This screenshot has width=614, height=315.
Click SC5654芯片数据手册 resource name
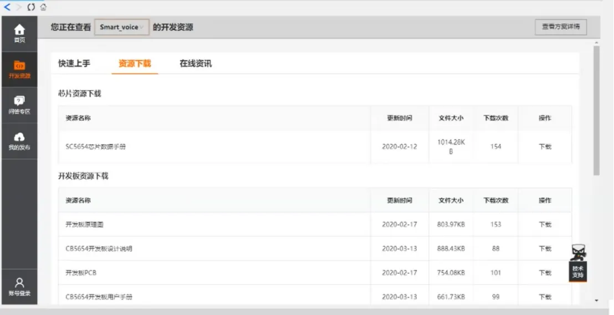(x=95, y=147)
